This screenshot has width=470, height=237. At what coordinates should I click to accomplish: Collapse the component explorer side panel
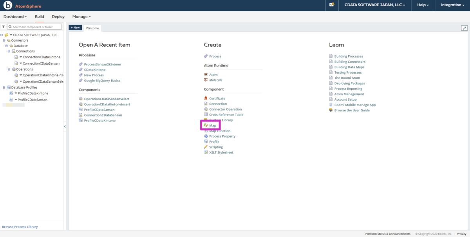click(65, 127)
